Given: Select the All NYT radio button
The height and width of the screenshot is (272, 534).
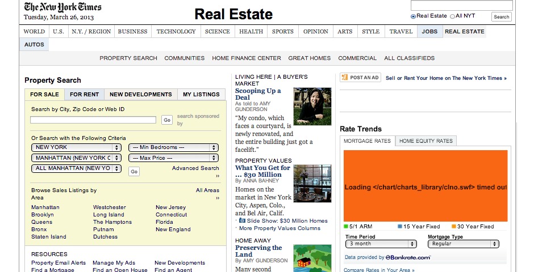Looking at the screenshot, I should pos(452,16).
